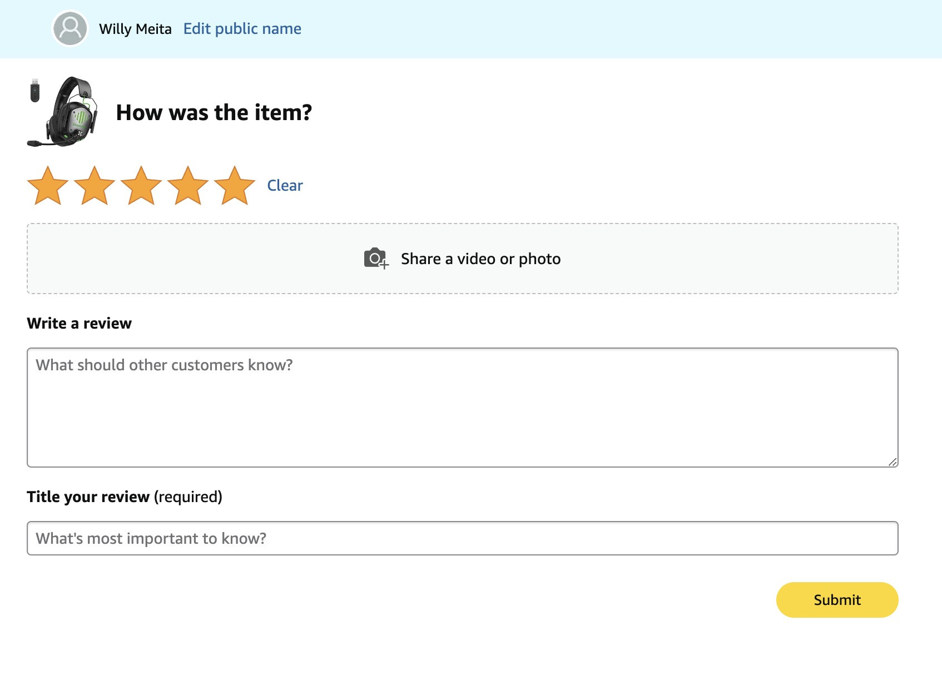Select the third rating star
942x675 pixels.
pos(141,186)
